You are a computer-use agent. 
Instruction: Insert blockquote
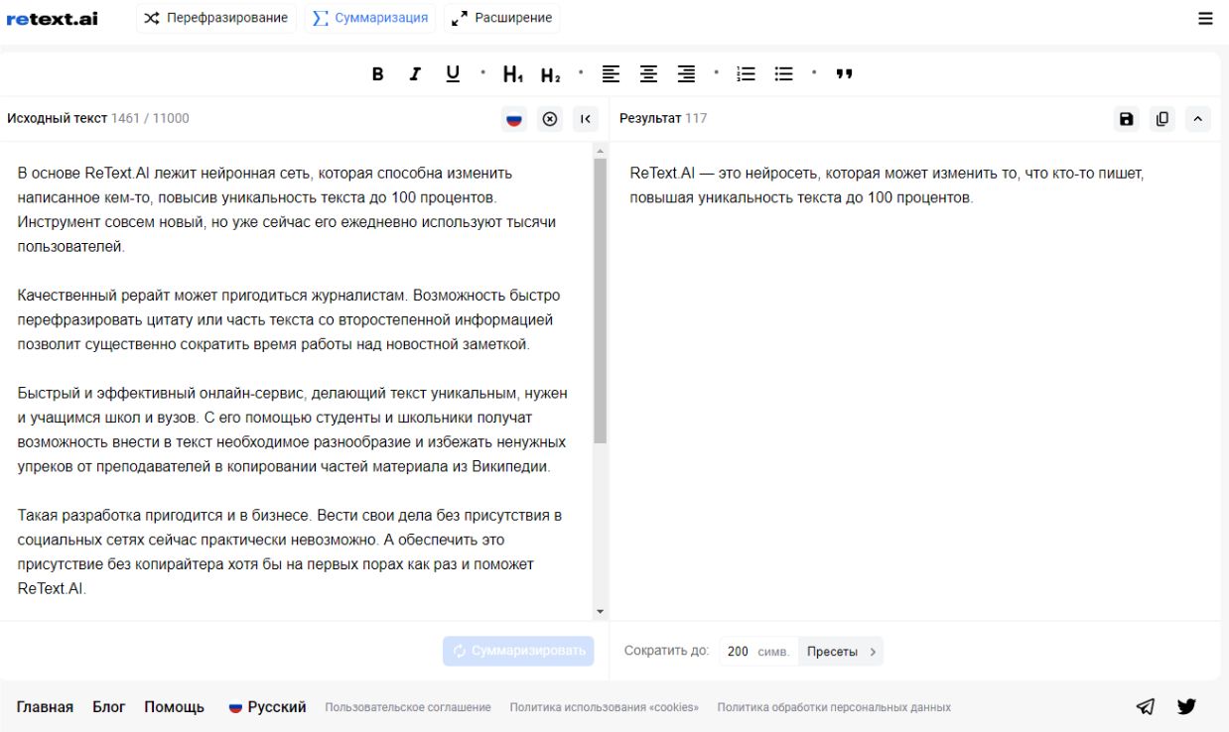845,74
